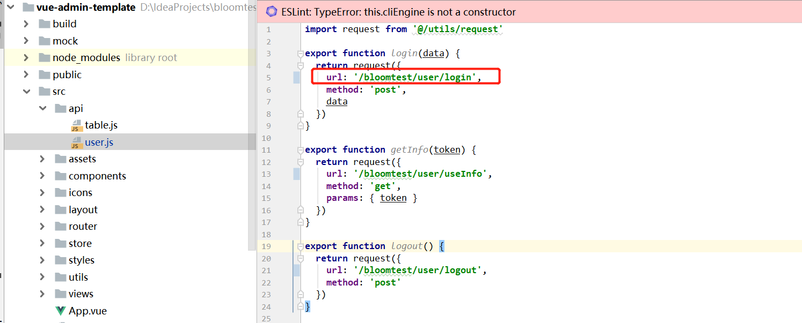
Task: Fold the login function at line 3
Action: [x=301, y=54]
